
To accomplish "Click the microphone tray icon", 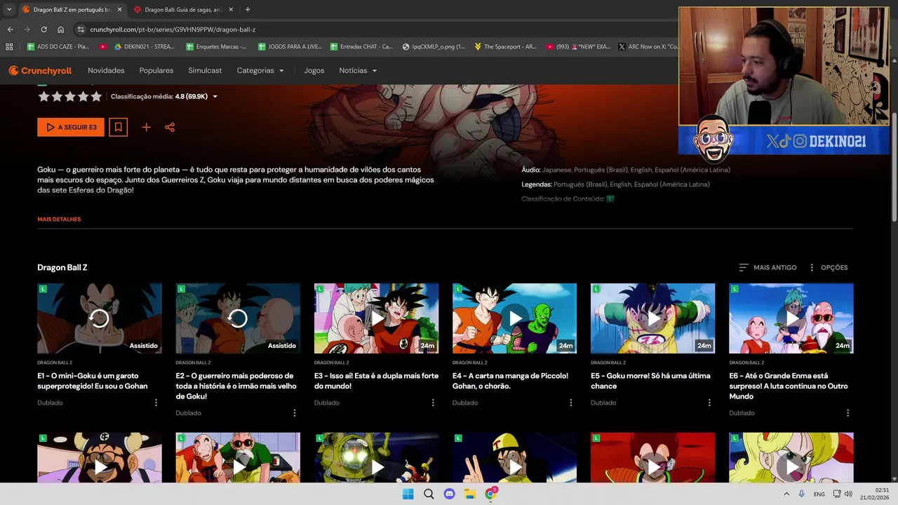I will [801, 494].
